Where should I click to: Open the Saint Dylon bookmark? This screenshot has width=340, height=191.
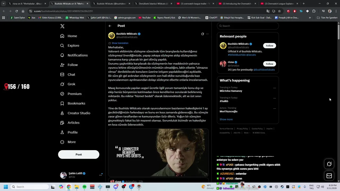(18, 18)
